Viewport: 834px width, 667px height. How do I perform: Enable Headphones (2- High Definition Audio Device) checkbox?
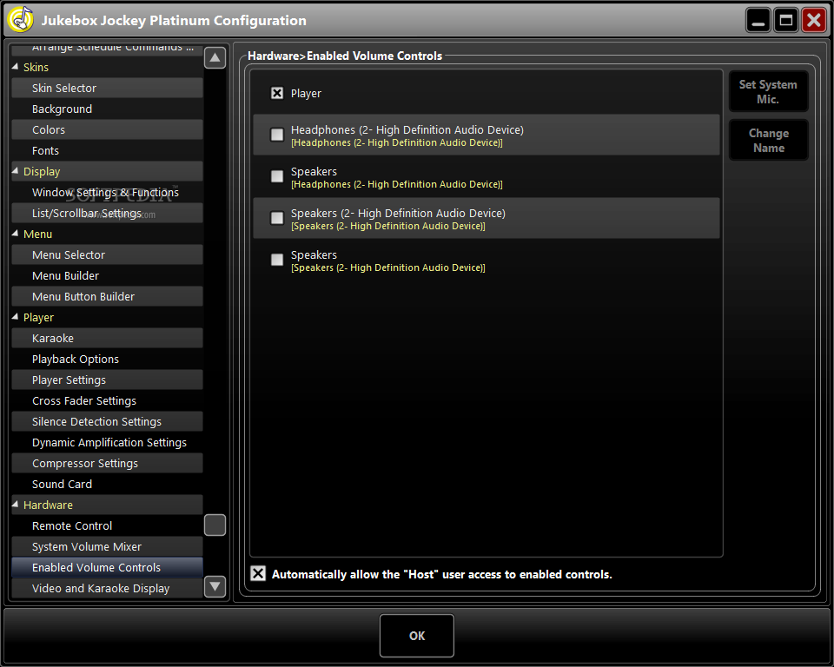pyautogui.click(x=277, y=135)
